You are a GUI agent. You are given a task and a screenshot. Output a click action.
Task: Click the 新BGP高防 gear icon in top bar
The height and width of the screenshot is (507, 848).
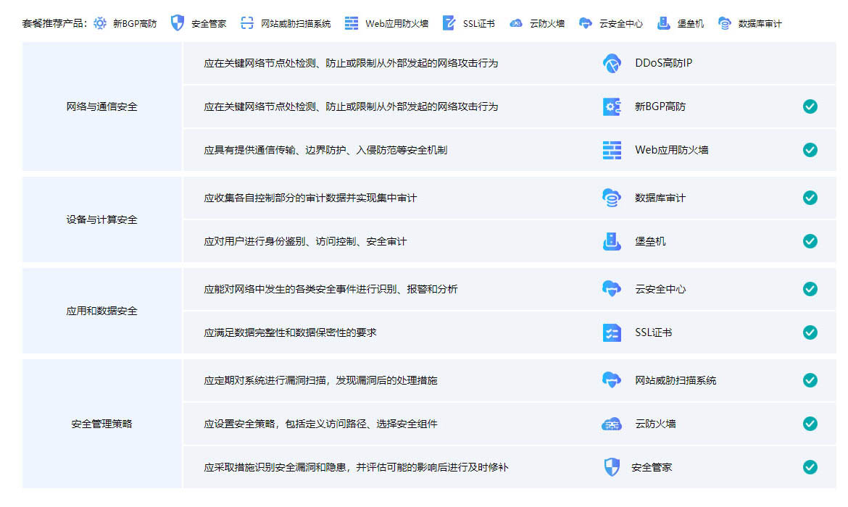tap(100, 23)
